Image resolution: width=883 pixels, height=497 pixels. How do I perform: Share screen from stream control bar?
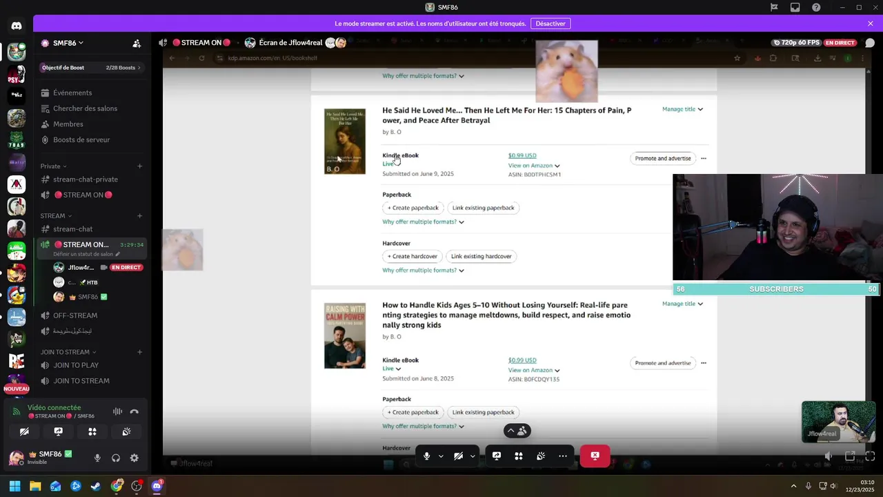(x=497, y=456)
